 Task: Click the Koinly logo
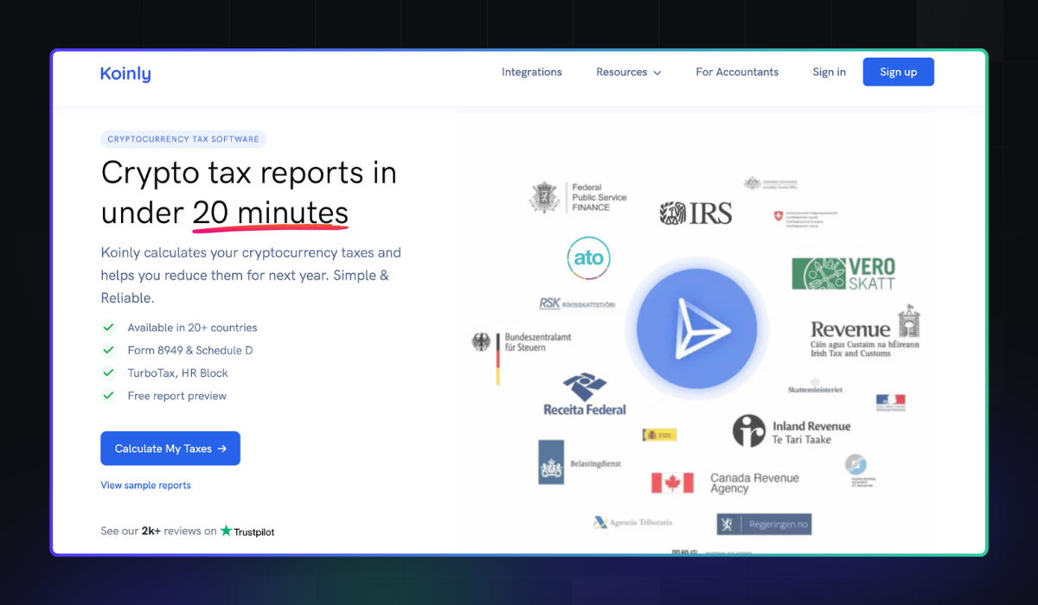125,73
